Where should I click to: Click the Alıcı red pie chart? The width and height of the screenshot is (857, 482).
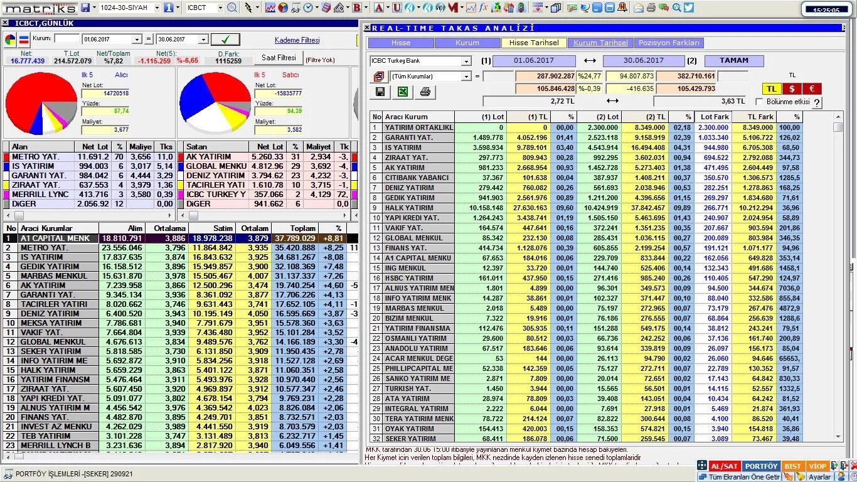point(41,102)
